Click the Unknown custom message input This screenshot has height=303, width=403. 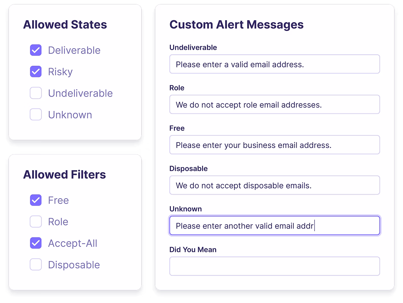275,226
